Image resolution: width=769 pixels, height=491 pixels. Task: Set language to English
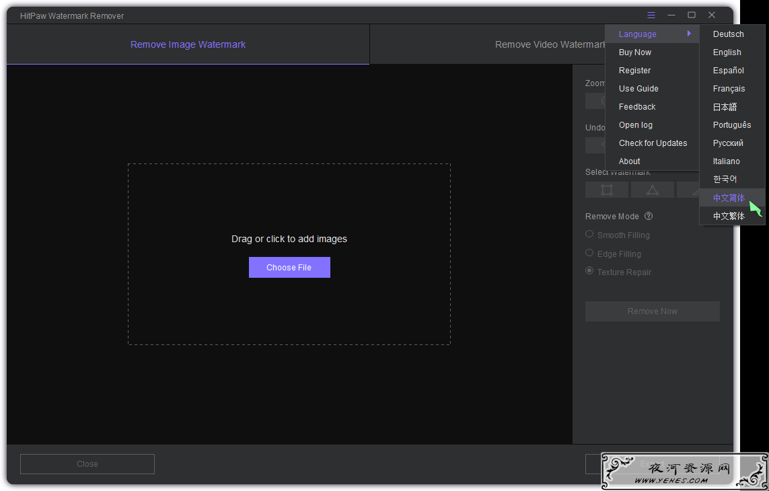click(x=732, y=52)
